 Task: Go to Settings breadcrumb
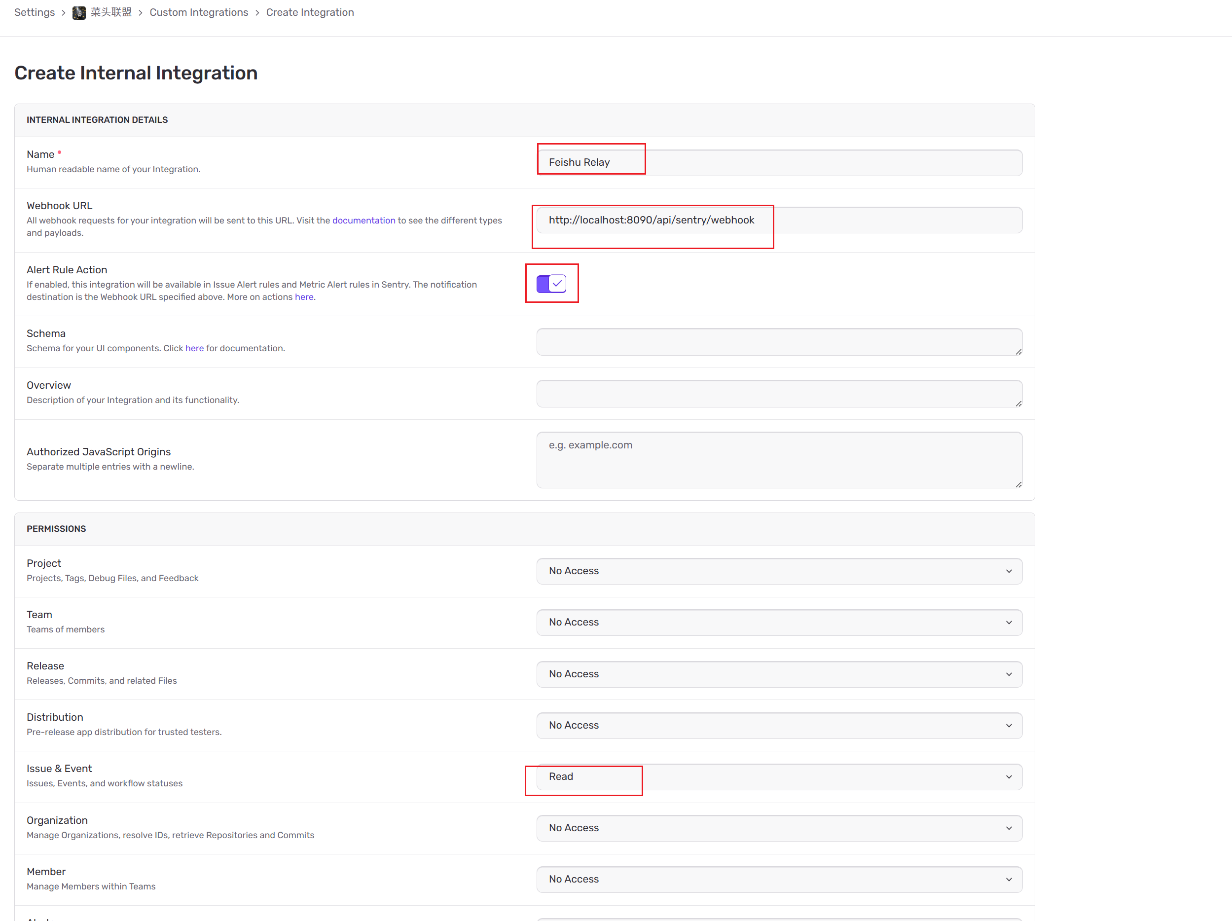click(x=35, y=12)
